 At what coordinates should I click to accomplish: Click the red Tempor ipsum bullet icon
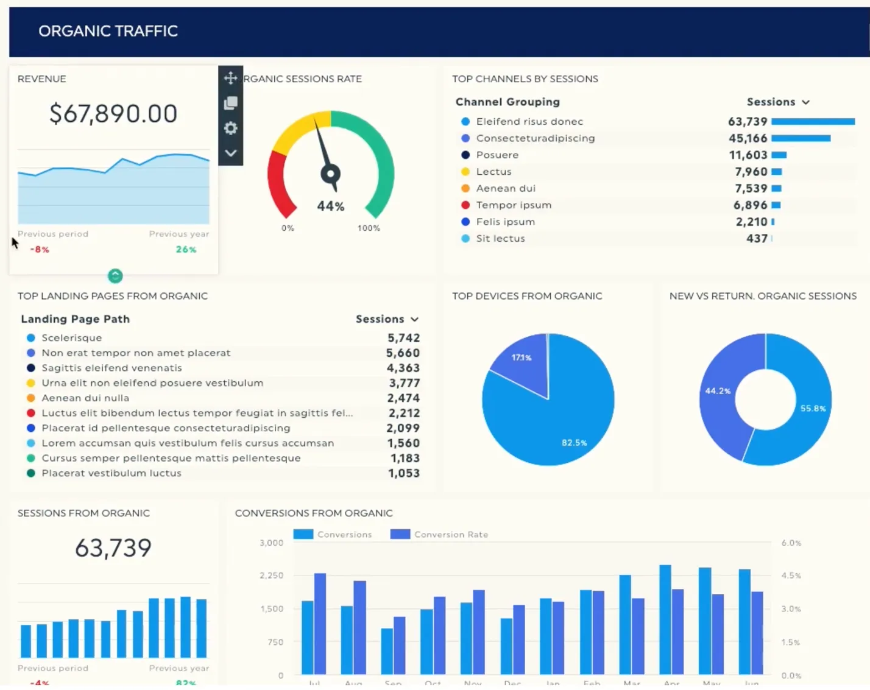pos(465,205)
